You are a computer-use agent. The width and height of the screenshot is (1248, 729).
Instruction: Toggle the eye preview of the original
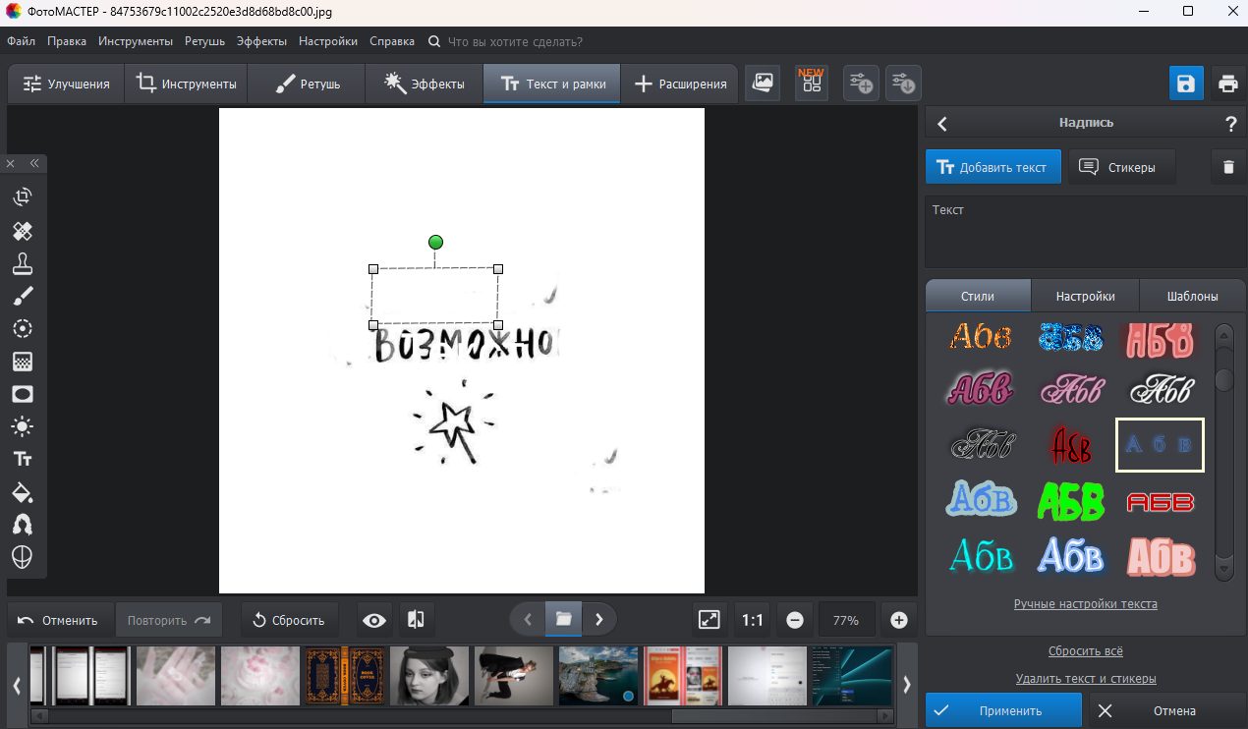(374, 620)
